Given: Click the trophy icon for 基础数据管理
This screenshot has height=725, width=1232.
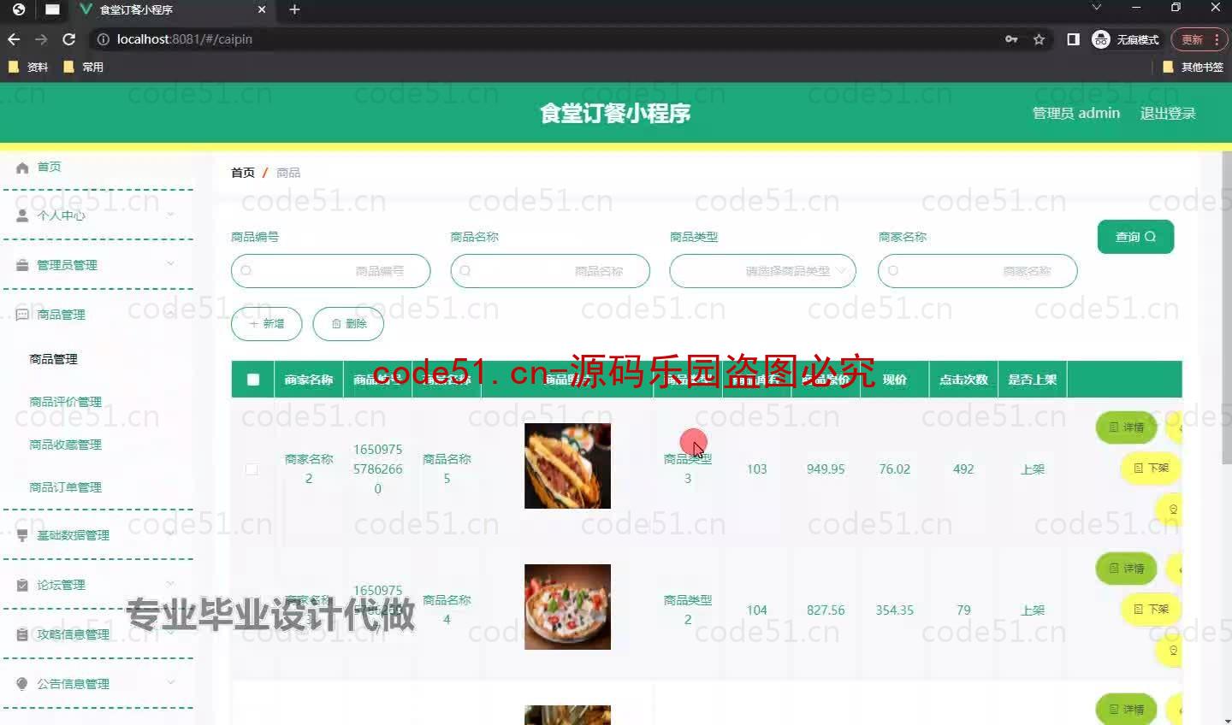Looking at the screenshot, I should (x=22, y=535).
